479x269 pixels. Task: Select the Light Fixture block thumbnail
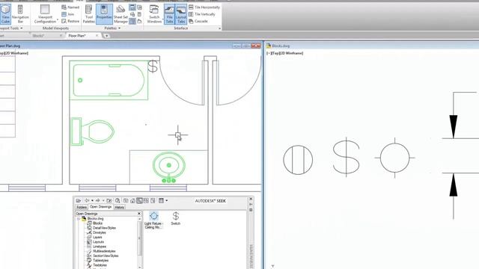tap(153, 220)
